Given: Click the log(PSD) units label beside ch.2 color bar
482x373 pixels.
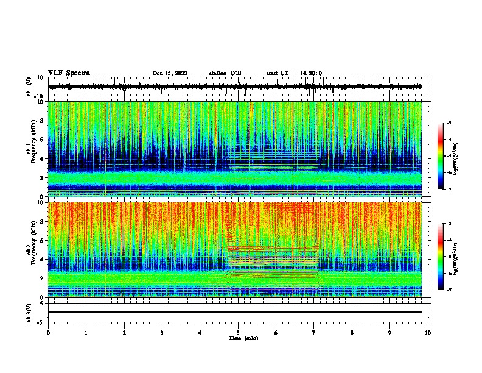Looking at the screenshot, I should point(456,260).
